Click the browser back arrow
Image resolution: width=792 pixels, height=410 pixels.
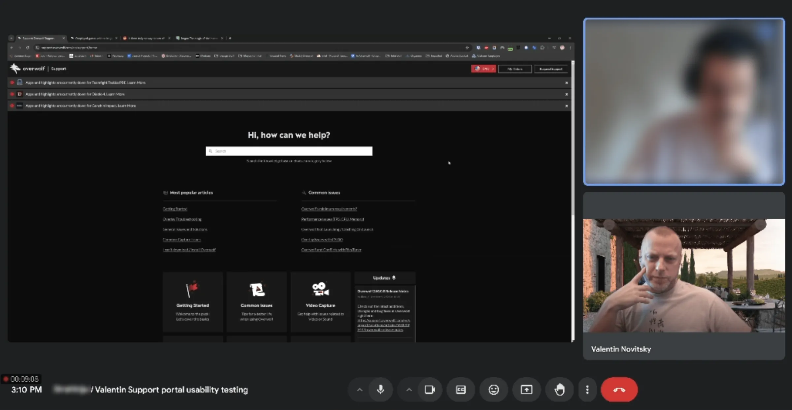(x=12, y=47)
